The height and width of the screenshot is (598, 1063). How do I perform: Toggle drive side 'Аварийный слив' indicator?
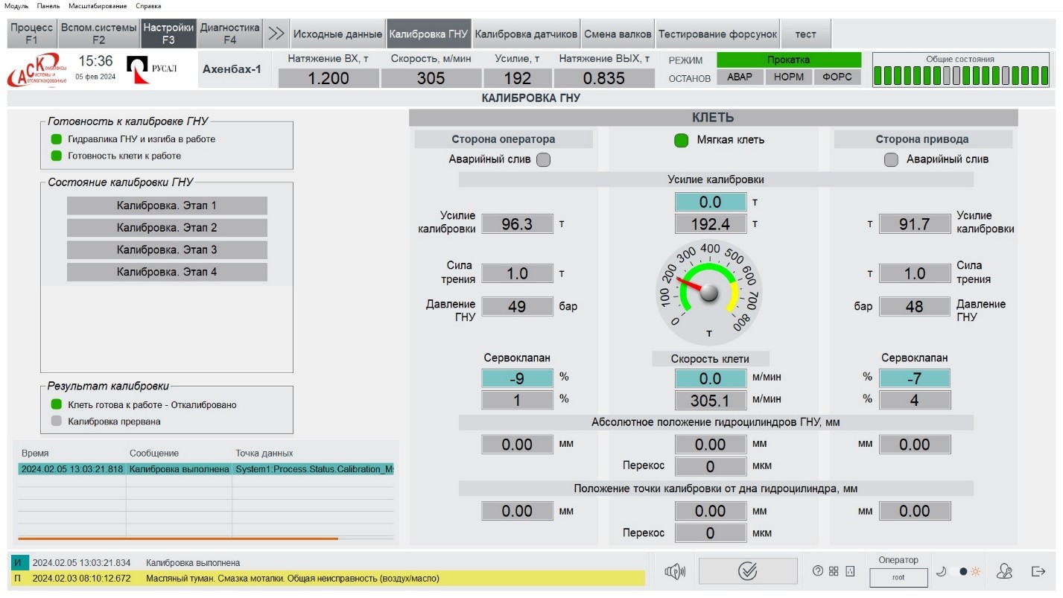891,159
